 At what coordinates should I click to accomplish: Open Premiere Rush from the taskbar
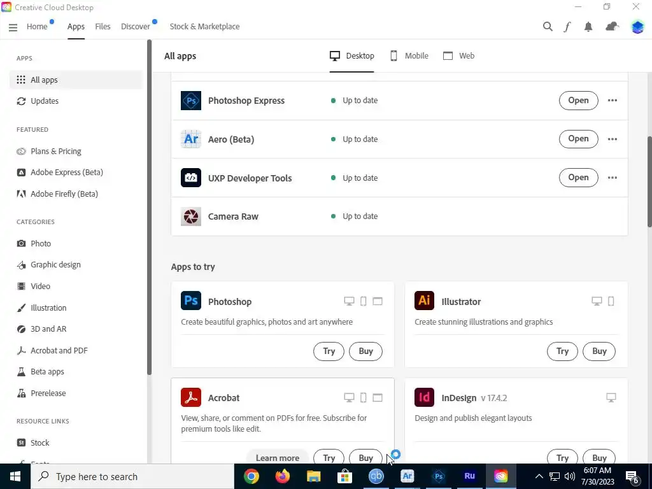(x=469, y=476)
